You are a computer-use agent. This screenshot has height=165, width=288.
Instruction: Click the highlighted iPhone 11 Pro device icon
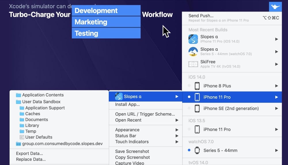pos(197,97)
